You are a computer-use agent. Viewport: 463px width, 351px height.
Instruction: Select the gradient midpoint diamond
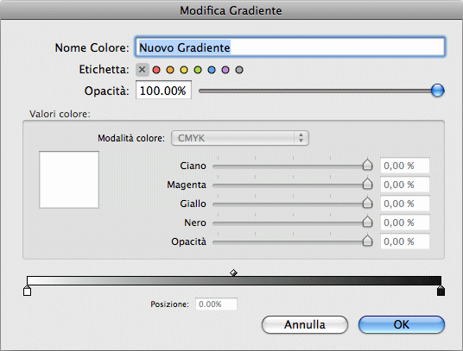(x=233, y=273)
